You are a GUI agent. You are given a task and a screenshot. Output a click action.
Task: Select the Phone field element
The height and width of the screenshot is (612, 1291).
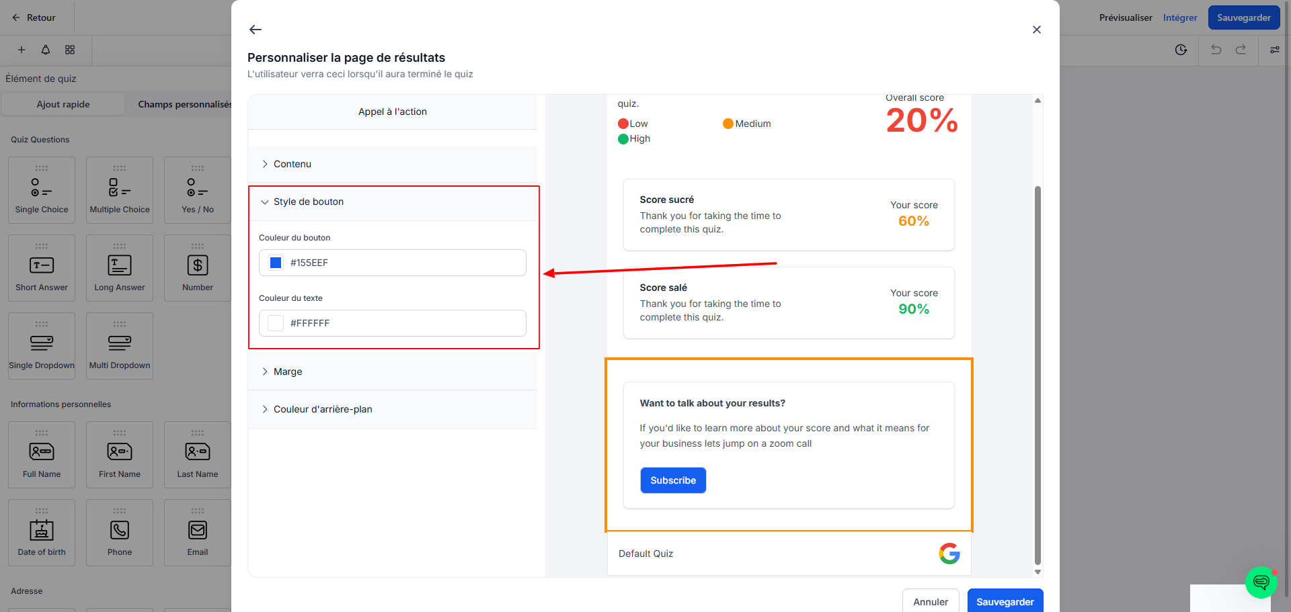[x=120, y=533]
